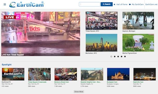This screenshot has width=158, height=94.
Task: Click the Times Square Crossroads title link
Action: click(37, 82)
